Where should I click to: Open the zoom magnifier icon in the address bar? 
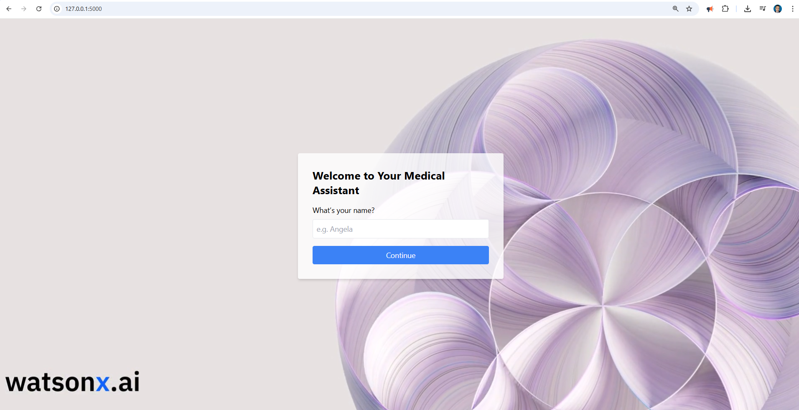[x=675, y=9]
